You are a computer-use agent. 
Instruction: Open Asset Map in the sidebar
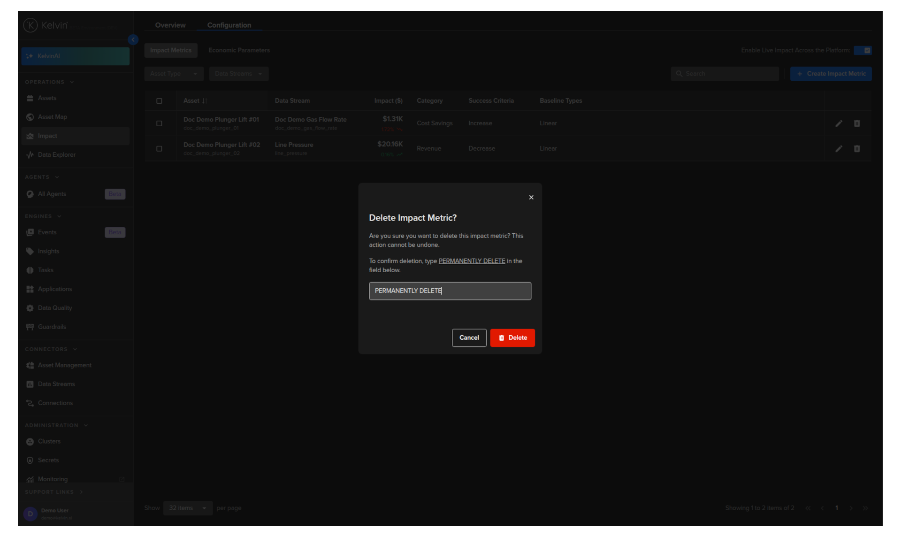(75, 117)
